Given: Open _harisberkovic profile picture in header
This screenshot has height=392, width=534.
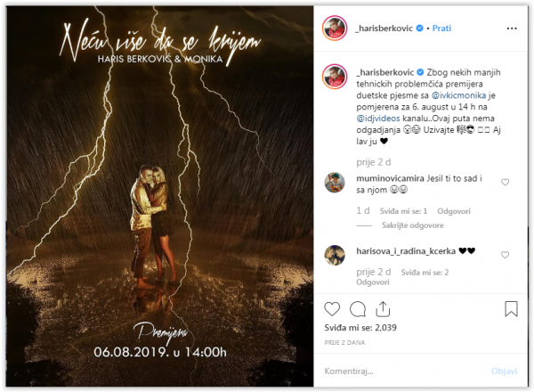Looking at the screenshot, I should click(x=335, y=28).
